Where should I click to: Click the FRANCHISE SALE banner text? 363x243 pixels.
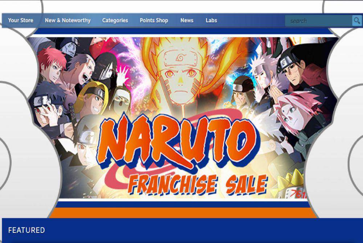[197, 185]
